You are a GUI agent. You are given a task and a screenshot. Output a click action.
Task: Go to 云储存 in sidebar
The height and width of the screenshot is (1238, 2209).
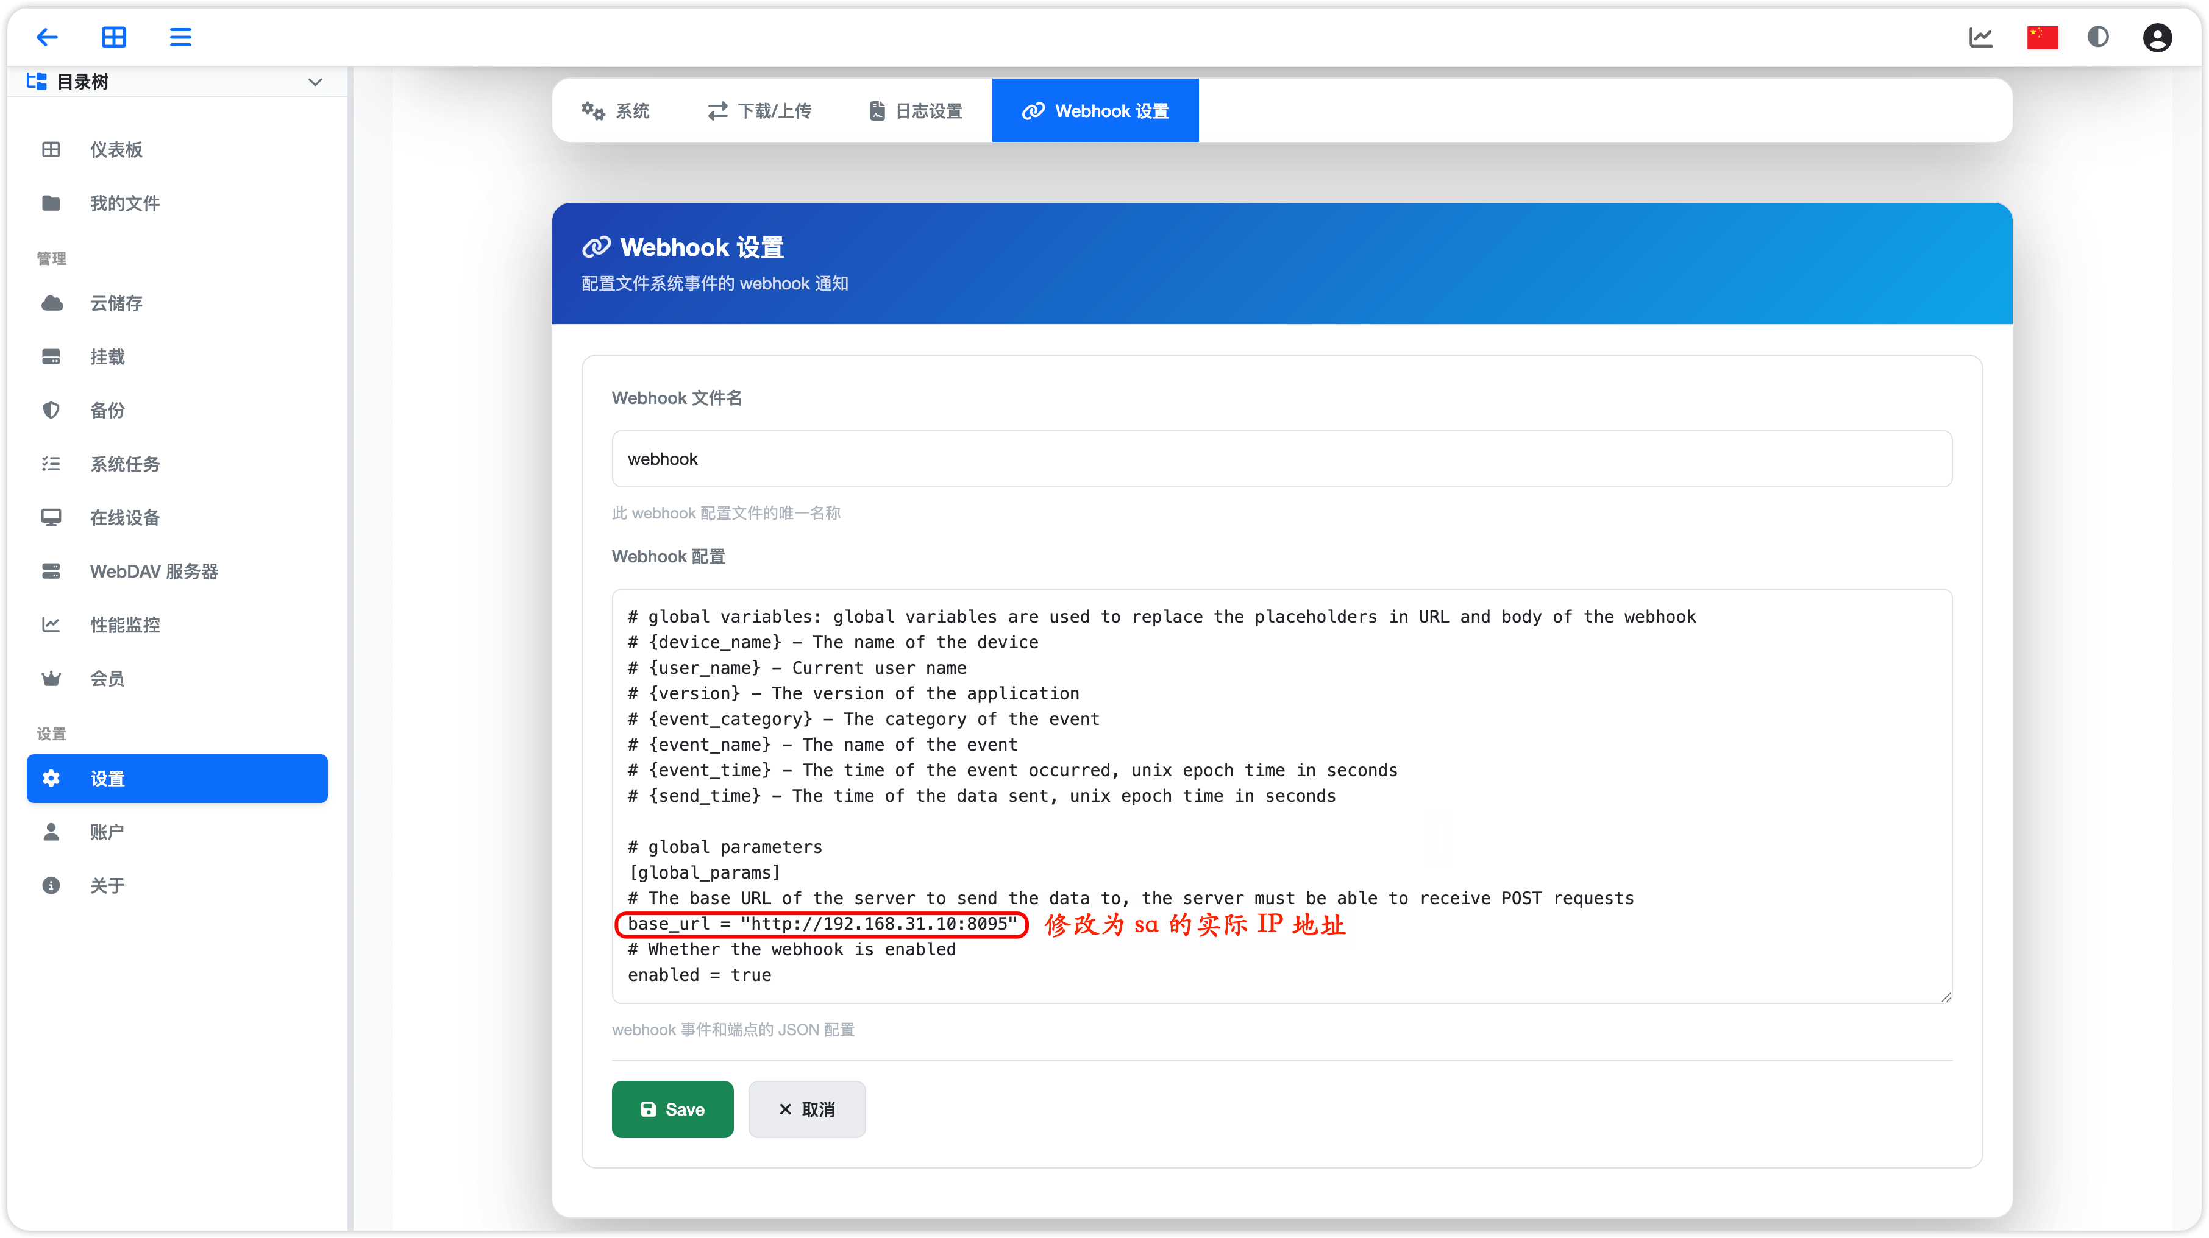coord(116,303)
